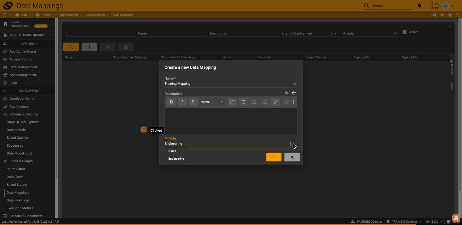Open Access Control in sidebar
This screenshot has width=462, height=225.
pos(21,59)
